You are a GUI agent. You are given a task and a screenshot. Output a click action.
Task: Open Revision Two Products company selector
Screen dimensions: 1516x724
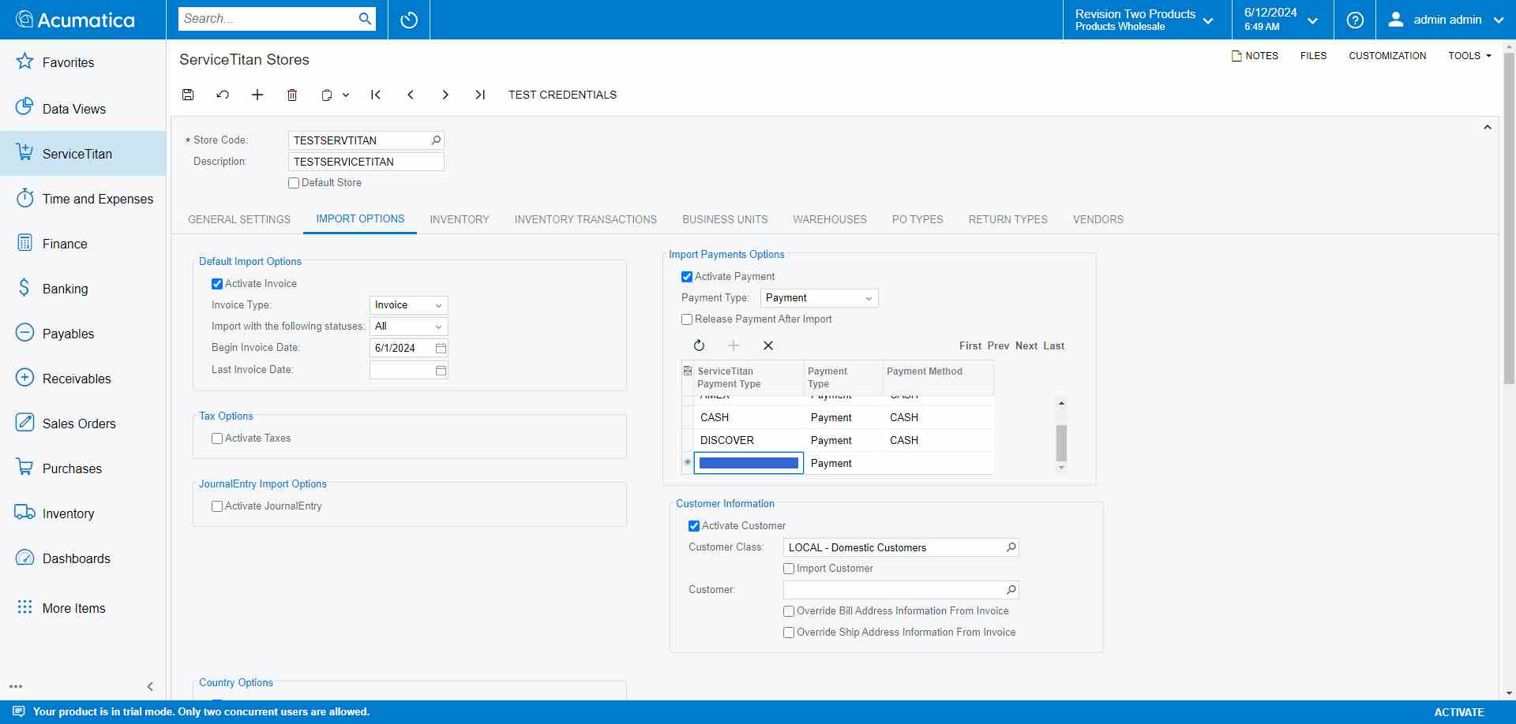1146,20
